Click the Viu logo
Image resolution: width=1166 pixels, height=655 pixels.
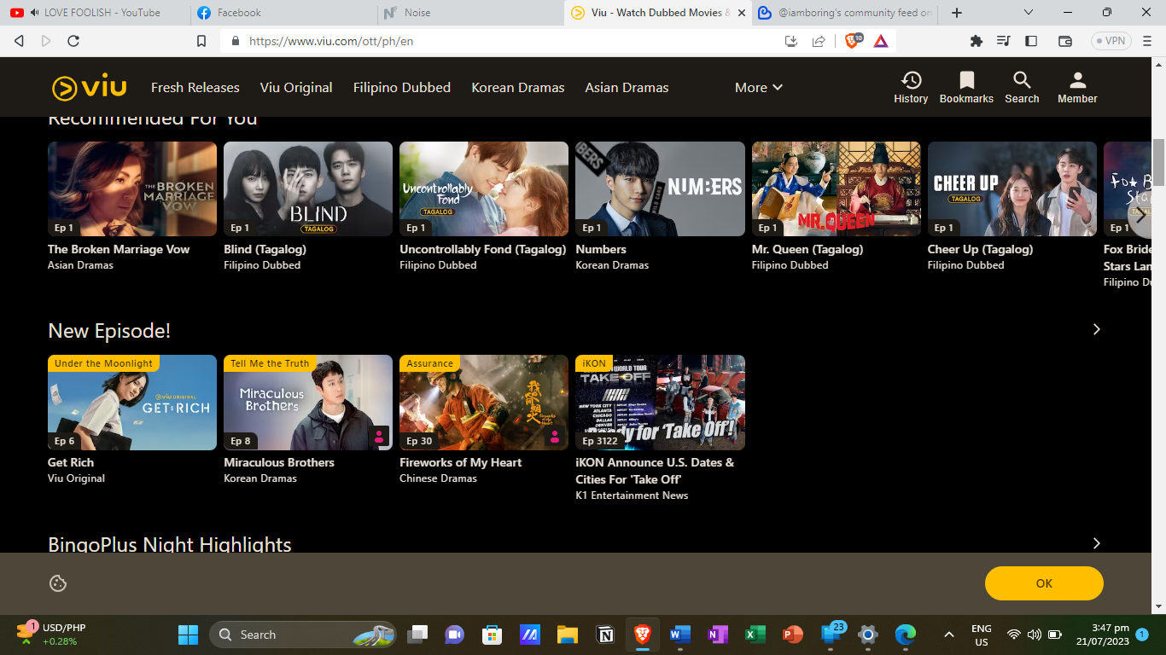89,88
